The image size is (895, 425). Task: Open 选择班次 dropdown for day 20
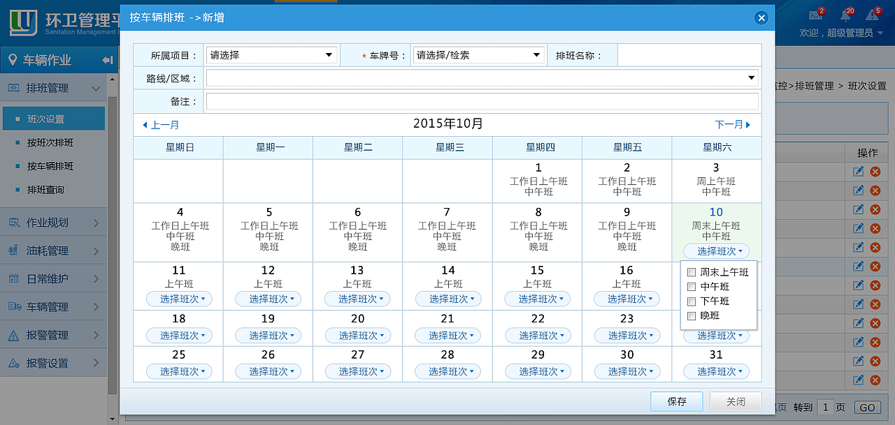point(358,336)
